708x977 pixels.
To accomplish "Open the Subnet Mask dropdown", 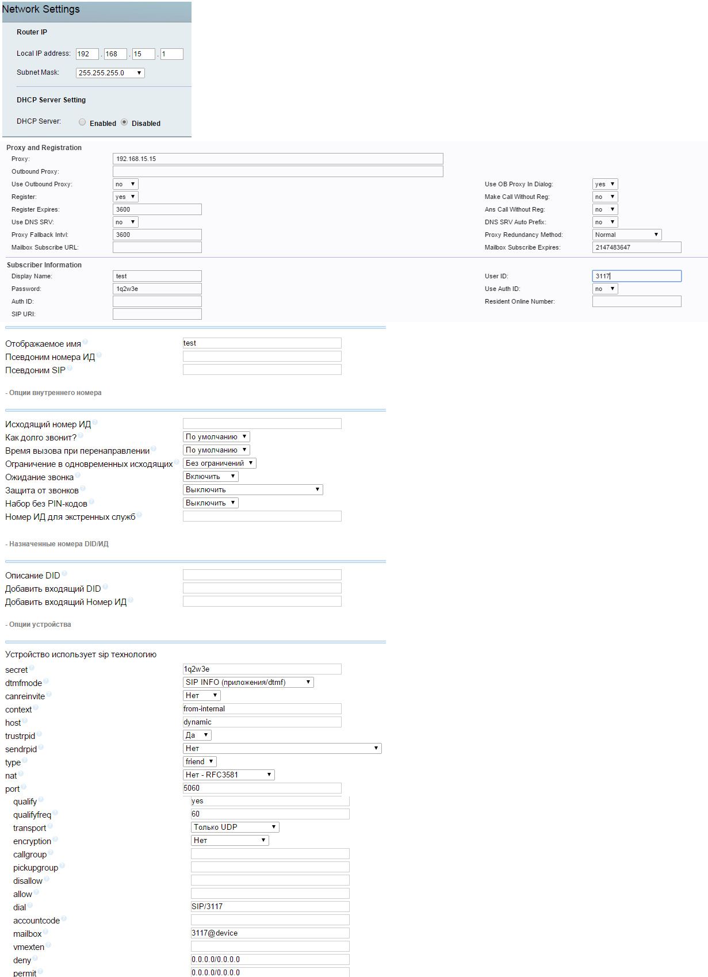I will (110, 73).
